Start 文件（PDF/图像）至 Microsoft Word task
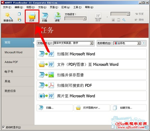 pos(91,64)
